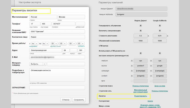Toggle the content checkbox in Google AdWords column
The height and width of the screenshot is (108, 190).
point(151,76)
